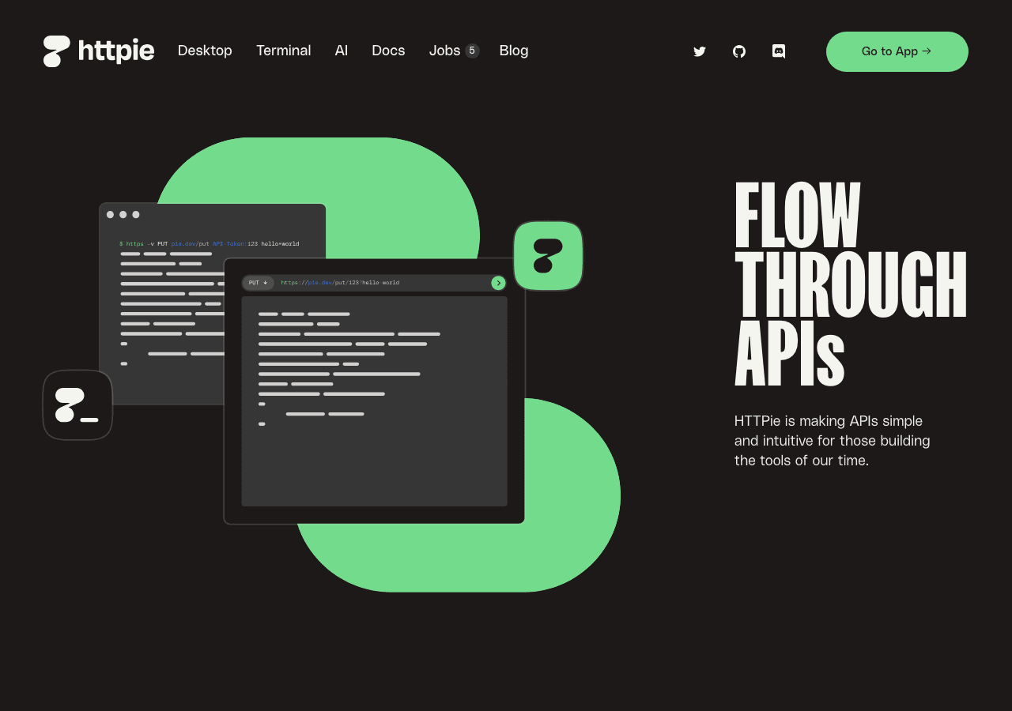Click the terminal command line text
Screen dimensions: 1012x711
pos(210,244)
